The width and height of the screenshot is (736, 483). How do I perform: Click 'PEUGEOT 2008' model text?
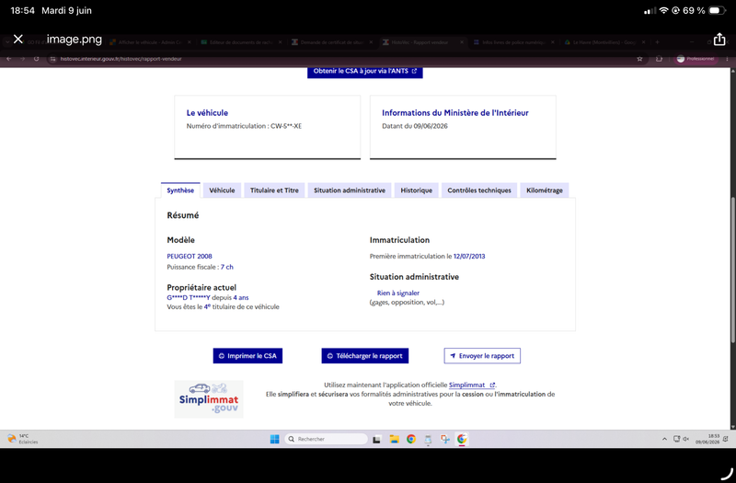pyautogui.click(x=190, y=257)
